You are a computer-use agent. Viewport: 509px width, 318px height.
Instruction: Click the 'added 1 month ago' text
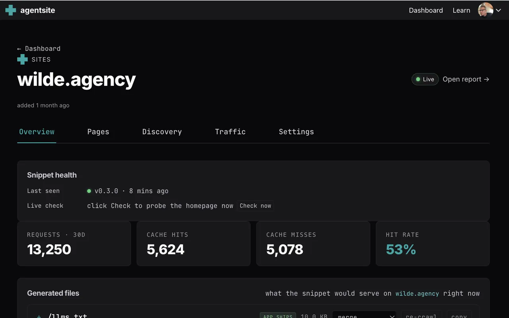pos(43,105)
